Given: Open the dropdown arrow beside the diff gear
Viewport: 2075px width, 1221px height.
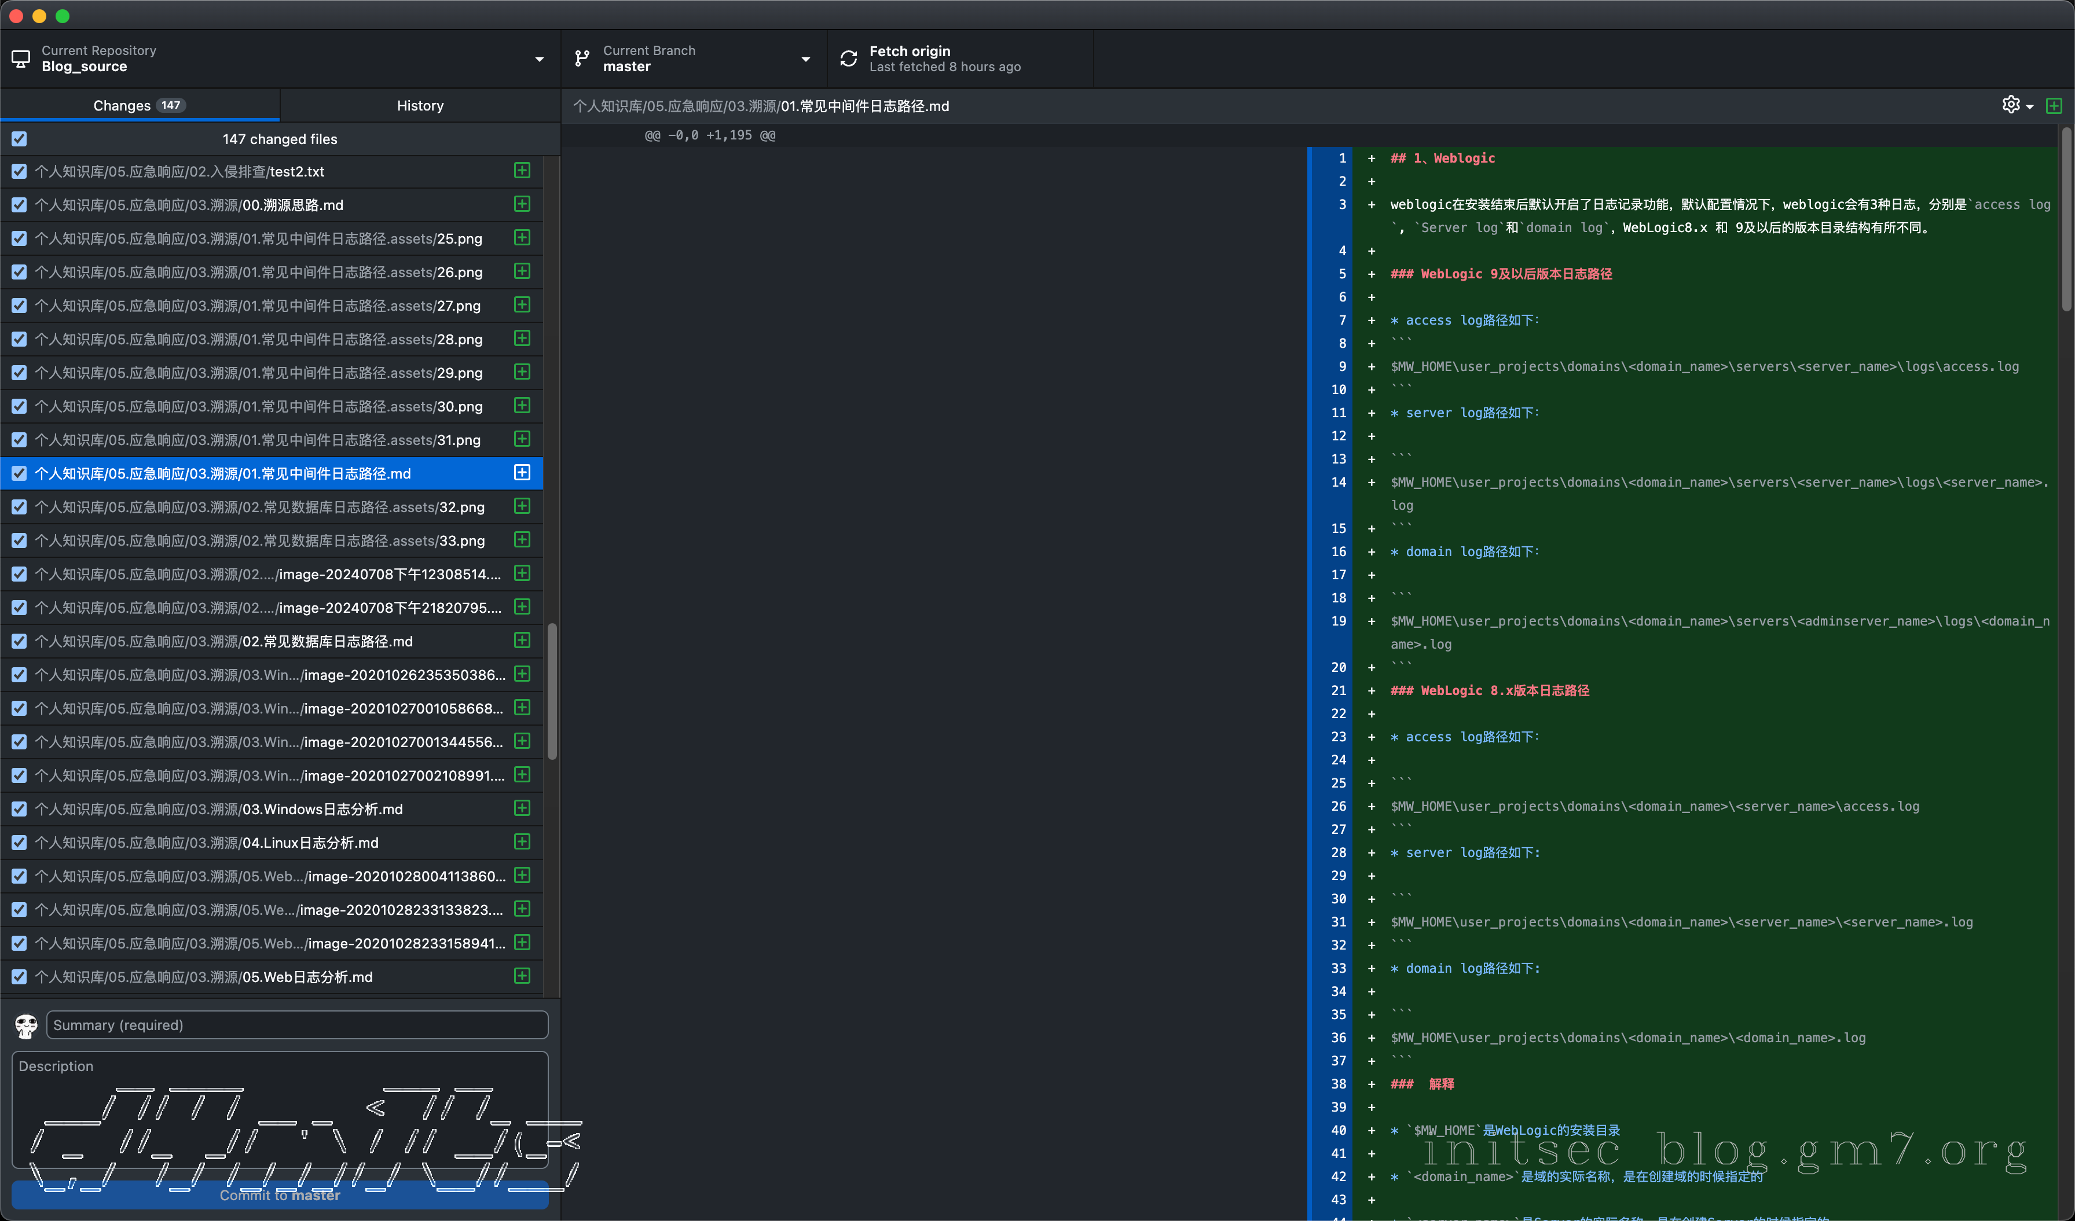Looking at the screenshot, I should 2030,107.
